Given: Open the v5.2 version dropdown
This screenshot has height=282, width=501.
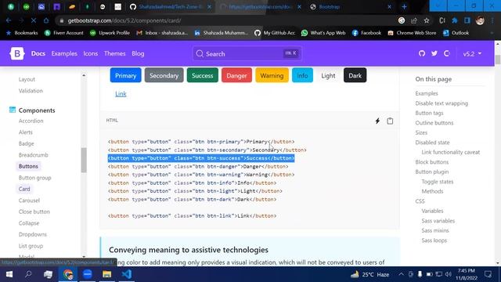Looking at the screenshot, I should 472,54.
